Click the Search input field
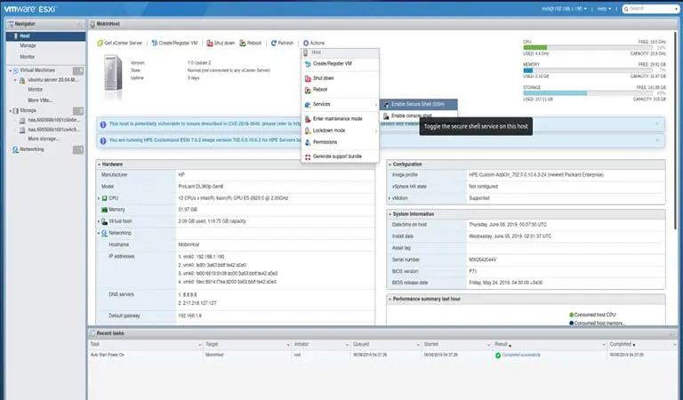 (650, 9)
